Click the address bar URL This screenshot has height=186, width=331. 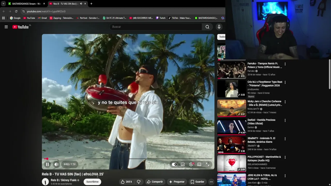(x=46, y=11)
